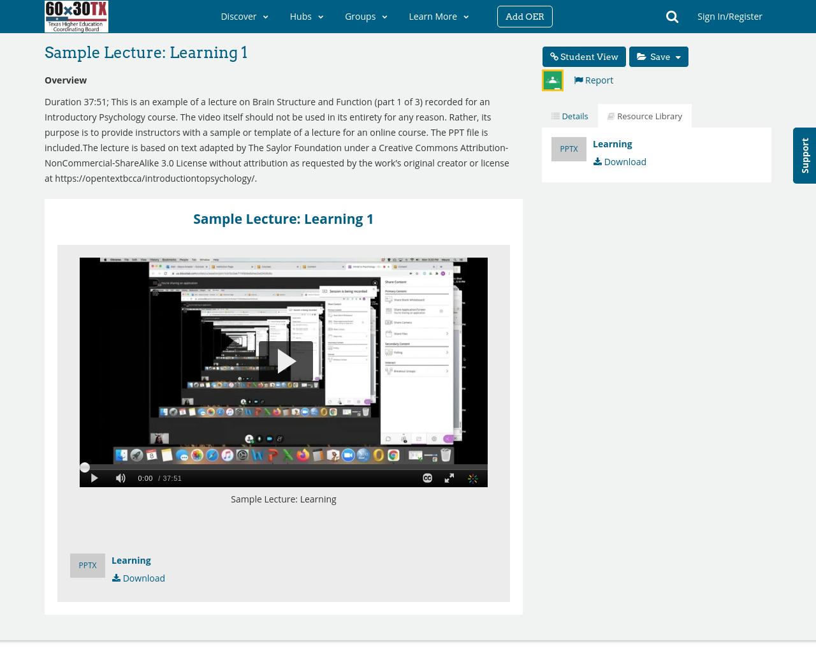Image resolution: width=816 pixels, height=653 pixels.
Task: Download the Learning PPTX file
Action: 619,161
